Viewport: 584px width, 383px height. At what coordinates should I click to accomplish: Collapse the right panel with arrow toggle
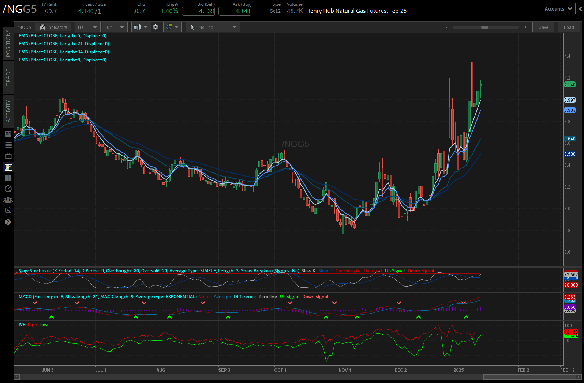(580, 9)
